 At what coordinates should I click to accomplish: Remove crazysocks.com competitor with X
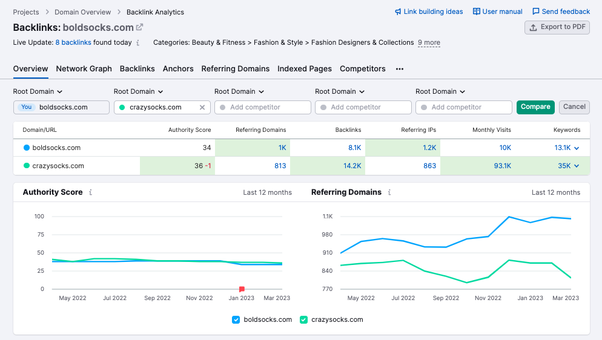pyautogui.click(x=202, y=107)
